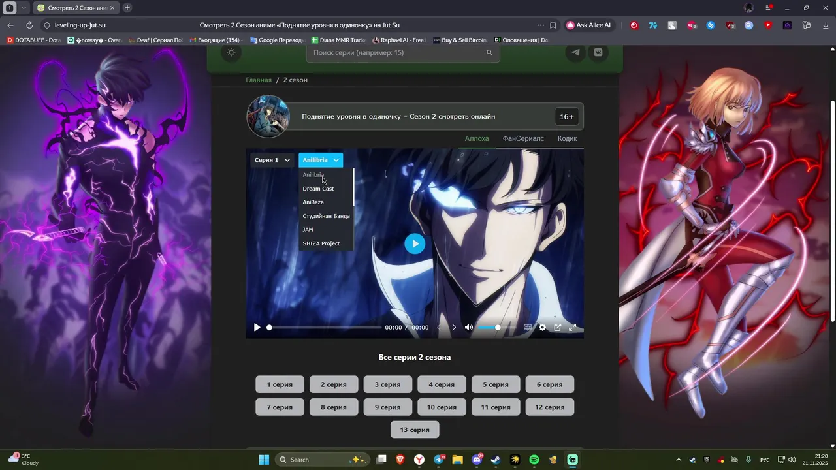This screenshot has height=470, width=836.
Task: Go to previous episode arrow in player
Action: click(x=439, y=328)
